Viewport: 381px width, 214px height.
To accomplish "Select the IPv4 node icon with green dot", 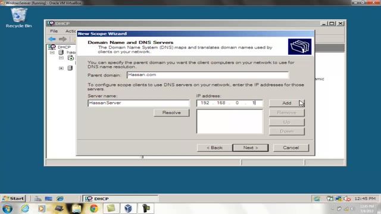I will (x=70, y=58).
